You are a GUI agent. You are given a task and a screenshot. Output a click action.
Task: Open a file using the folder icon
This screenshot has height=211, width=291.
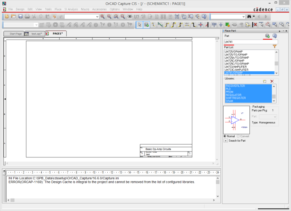(14, 16)
